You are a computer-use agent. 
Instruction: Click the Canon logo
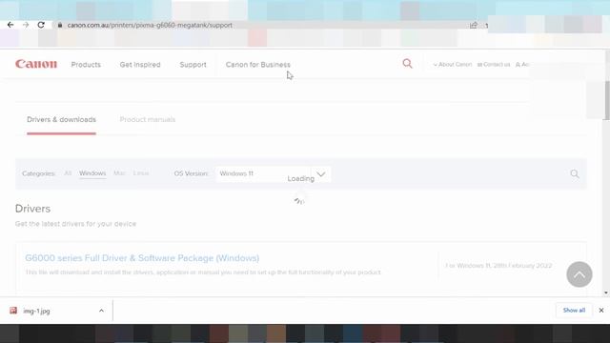click(36, 64)
